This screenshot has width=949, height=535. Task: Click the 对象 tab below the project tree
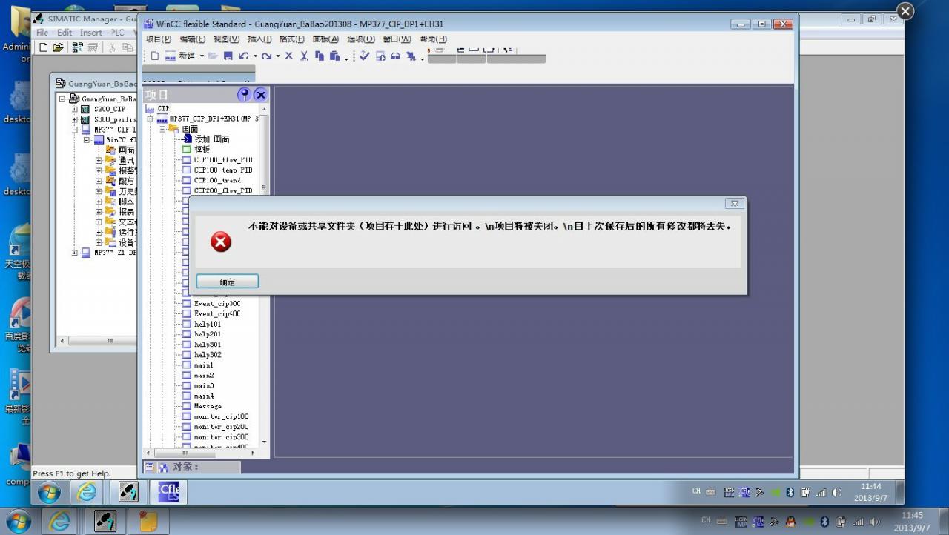coord(191,467)
